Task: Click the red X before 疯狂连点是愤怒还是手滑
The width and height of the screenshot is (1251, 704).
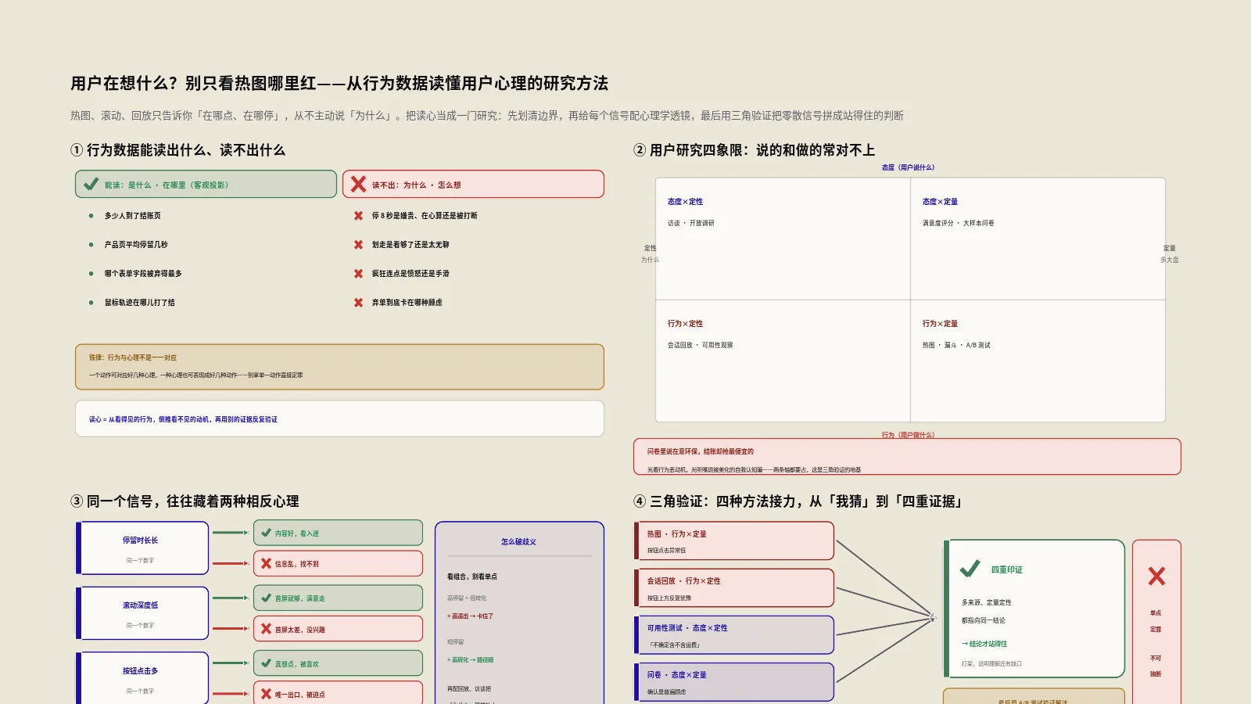Action: 358,274
